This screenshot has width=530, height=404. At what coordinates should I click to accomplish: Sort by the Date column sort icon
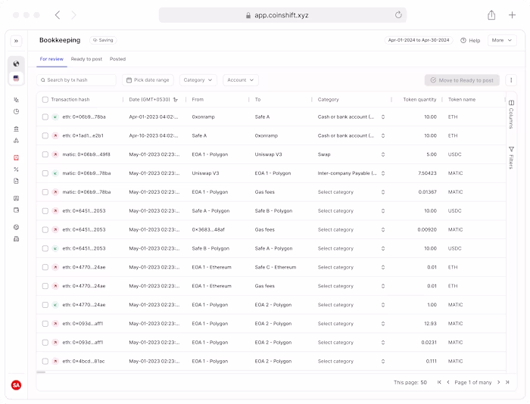tap(176, 100)
